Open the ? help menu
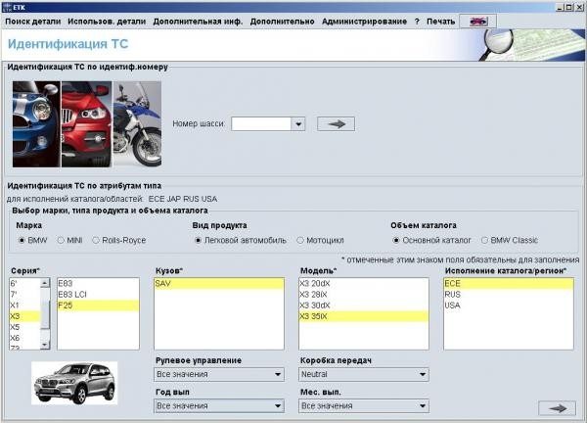The height and width of the screenshot is (423, 587). tap(417, 22)
